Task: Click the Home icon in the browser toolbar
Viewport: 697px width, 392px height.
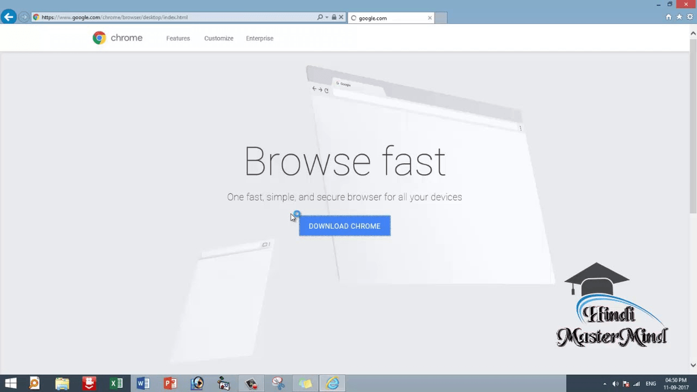Action: (x=669, y=17)
